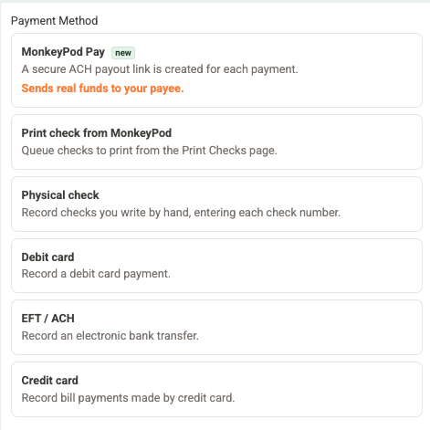The image size is (430, 430).
Task: Click the Payment Method heading label
Action: (54, 21)
